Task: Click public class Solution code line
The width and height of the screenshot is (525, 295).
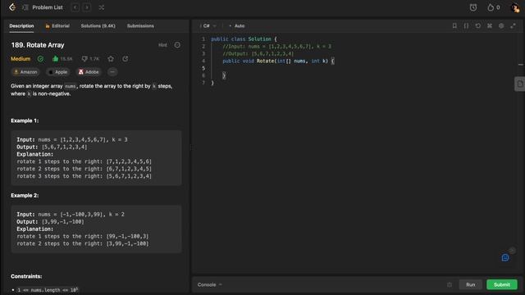Action: coord(244,39)
